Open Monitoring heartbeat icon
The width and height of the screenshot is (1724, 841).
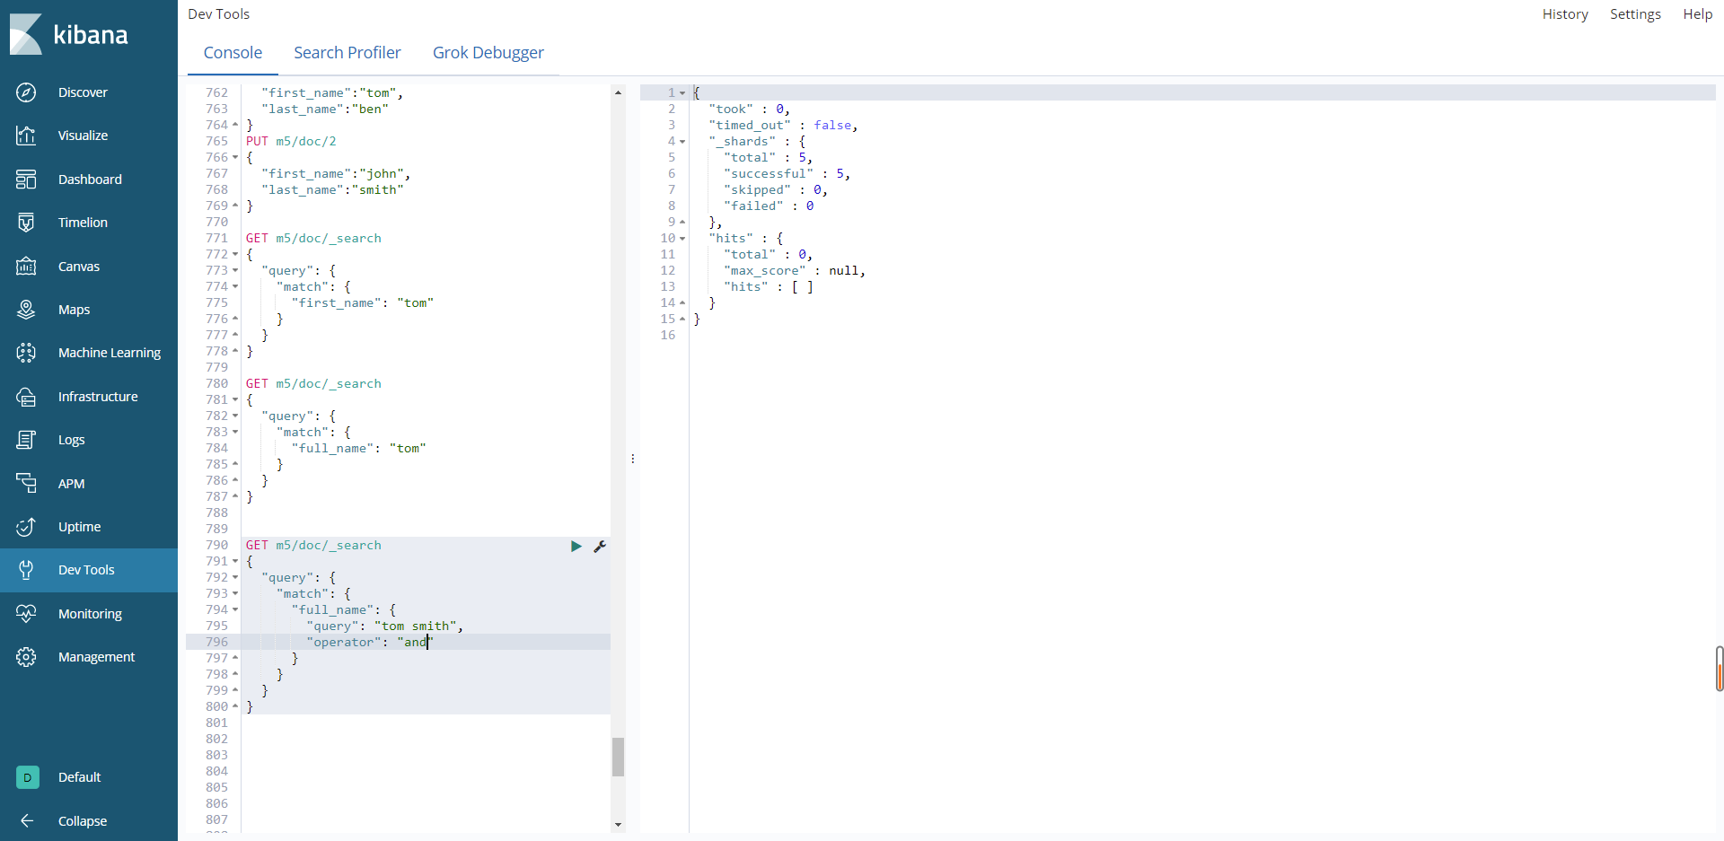[x=26, y=614]
